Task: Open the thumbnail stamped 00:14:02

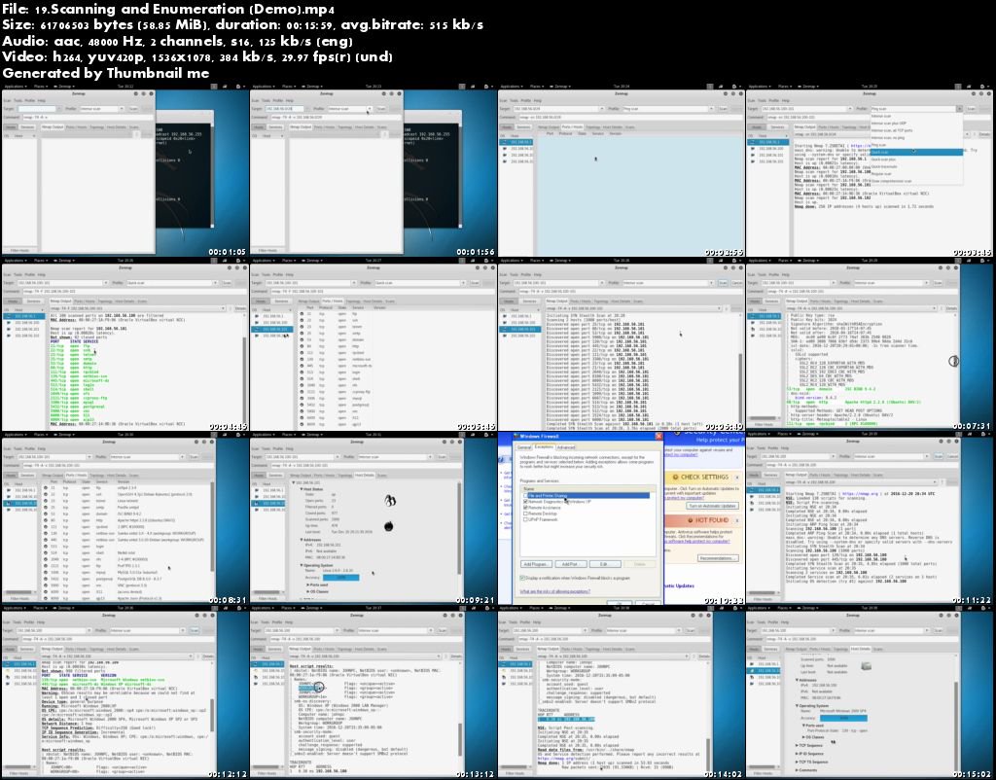Action: [622, 693]
